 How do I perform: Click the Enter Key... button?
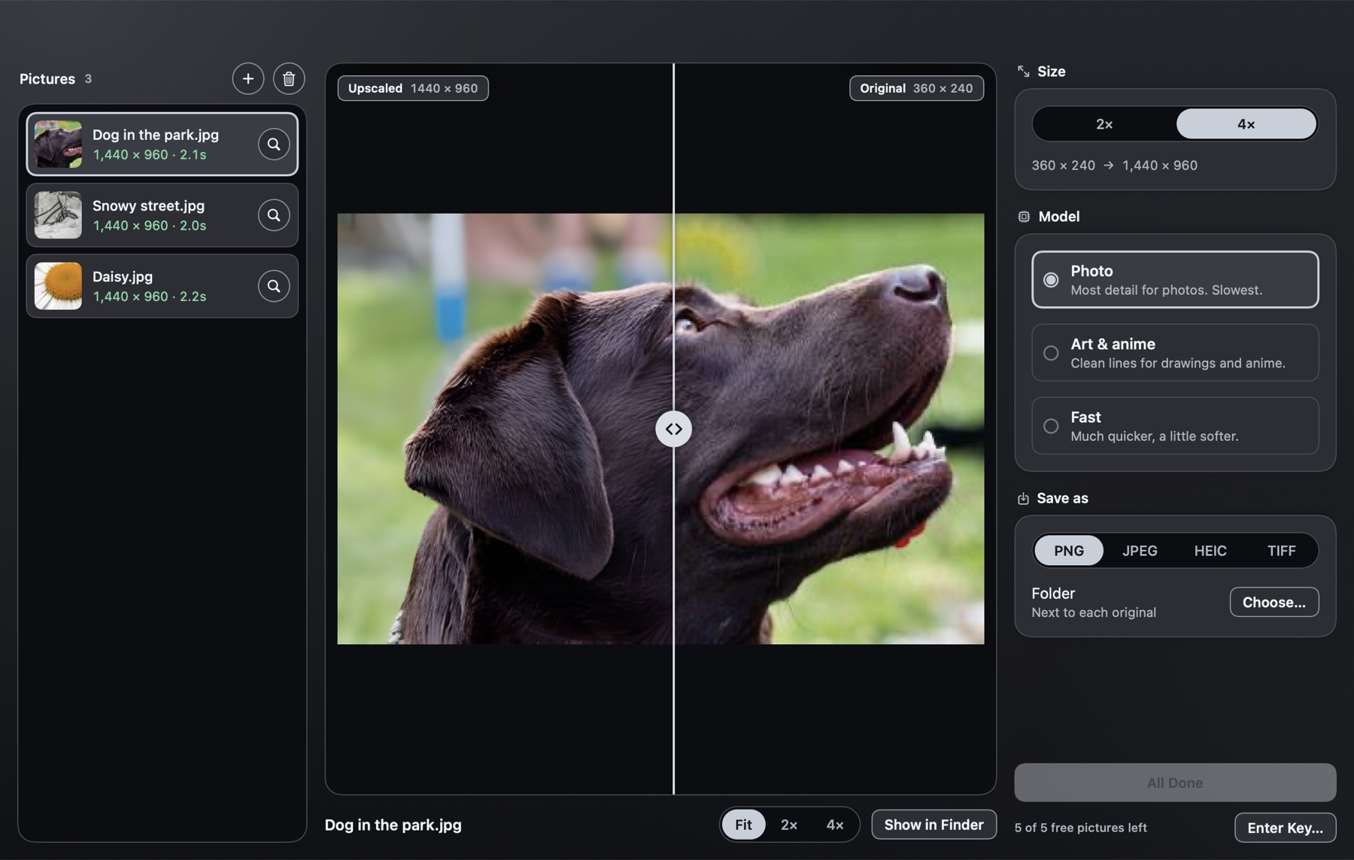click(1285, 828)
